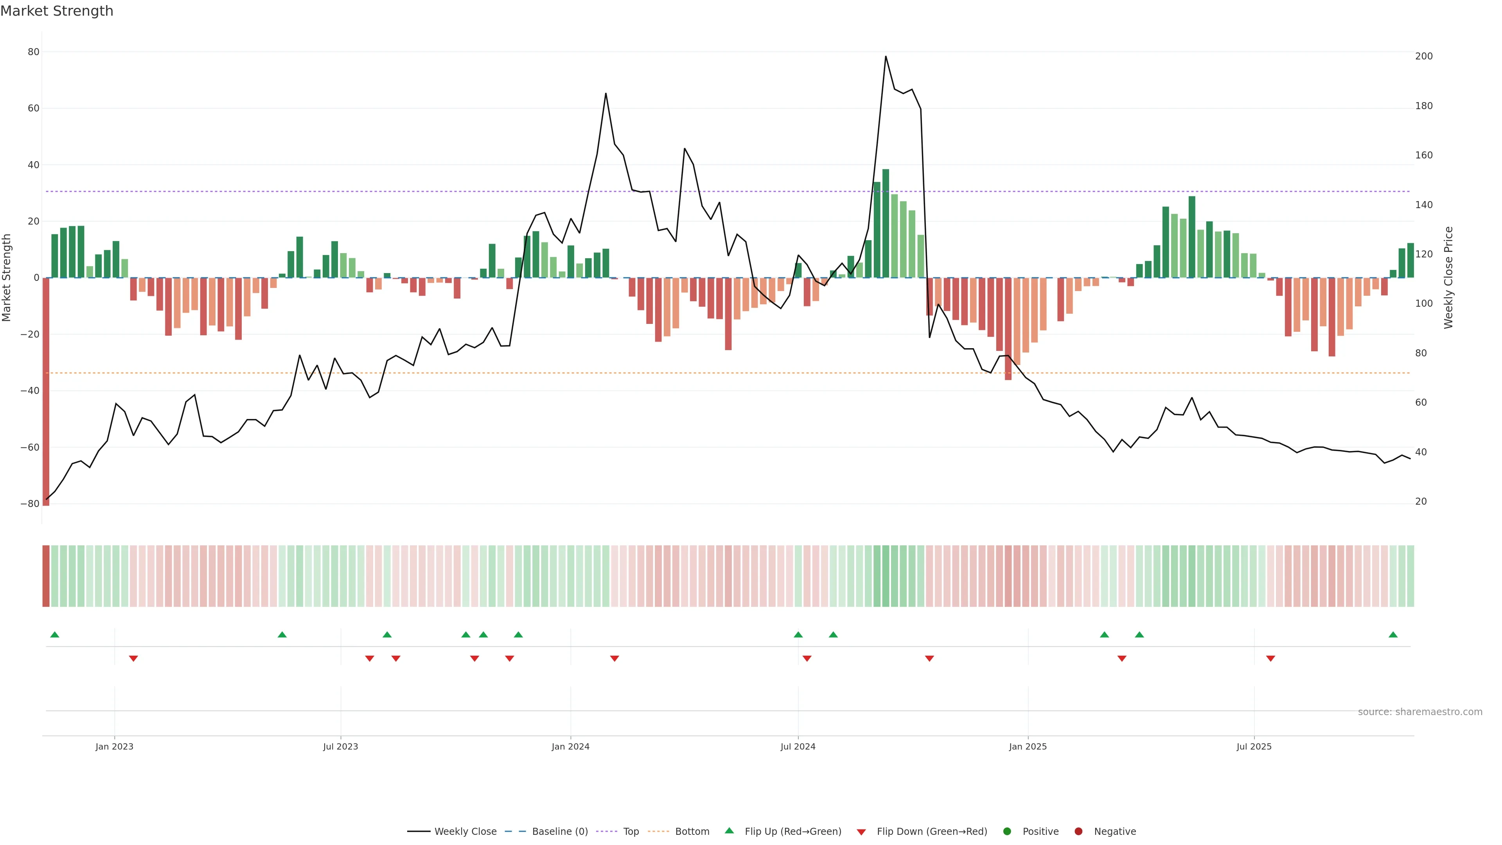Click the dark red first heatmap cell
The height and width of the screenshot is (845, 1502).
(x=46, y=576)
